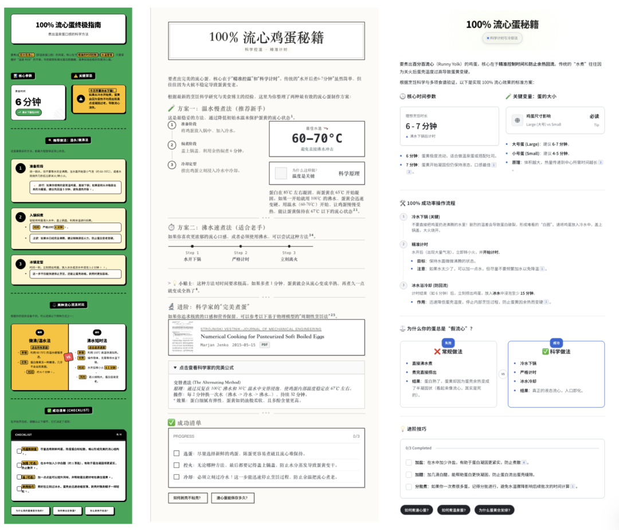619x530 pixels.
Task: Select the wrench icon beside 100% 成功率操作流程
Action: (x=403, y=203)
